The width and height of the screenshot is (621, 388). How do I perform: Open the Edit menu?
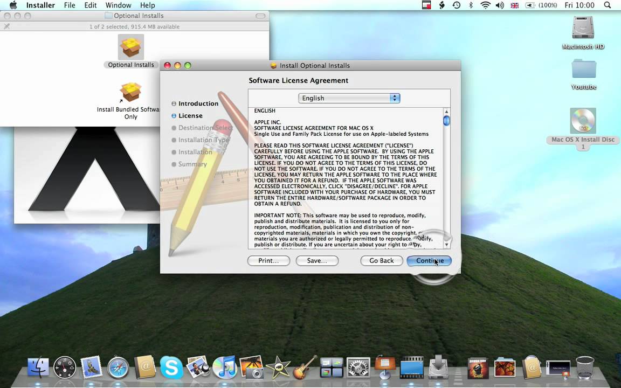point(91,5)
